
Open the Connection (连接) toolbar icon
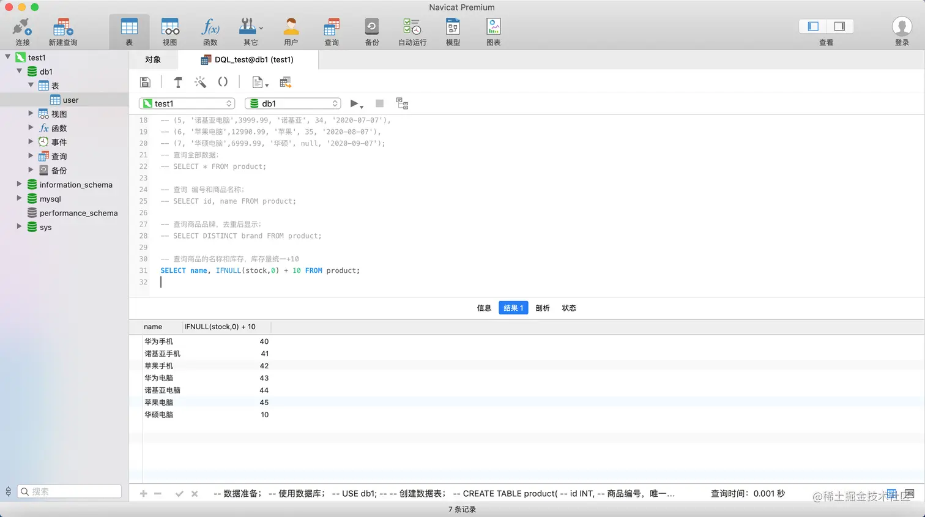pos(23,32)
